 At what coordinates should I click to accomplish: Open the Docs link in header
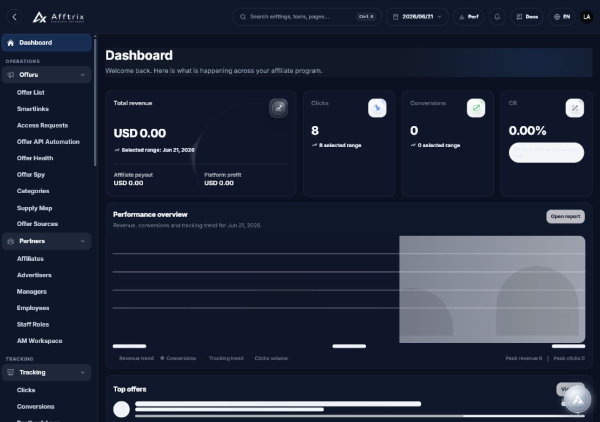pyautogui.click(x=527, y=17)
